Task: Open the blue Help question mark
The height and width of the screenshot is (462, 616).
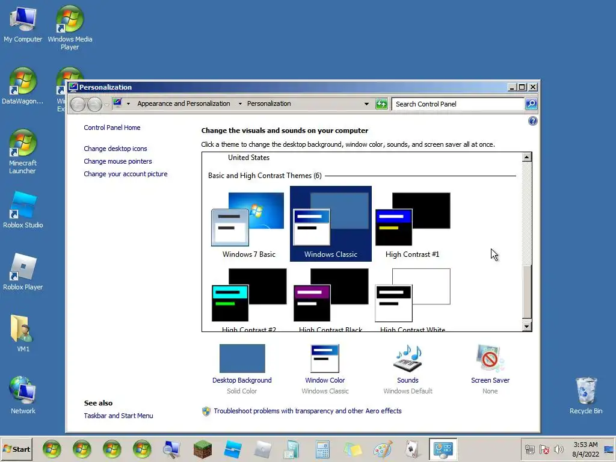Action: click(533, 121)
